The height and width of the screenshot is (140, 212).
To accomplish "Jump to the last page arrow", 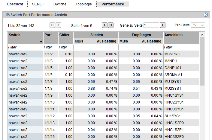I will click(111, 25).
